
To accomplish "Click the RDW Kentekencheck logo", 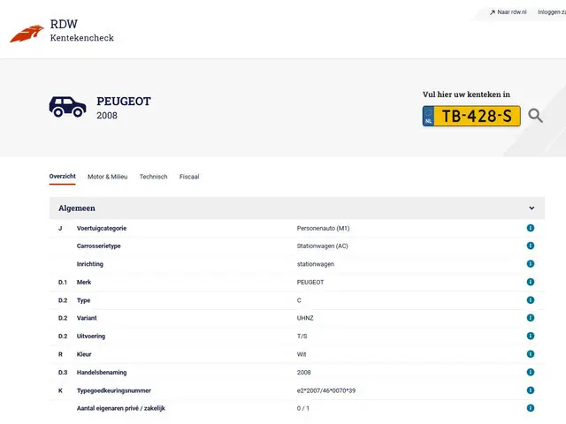I will click(62, 31).
